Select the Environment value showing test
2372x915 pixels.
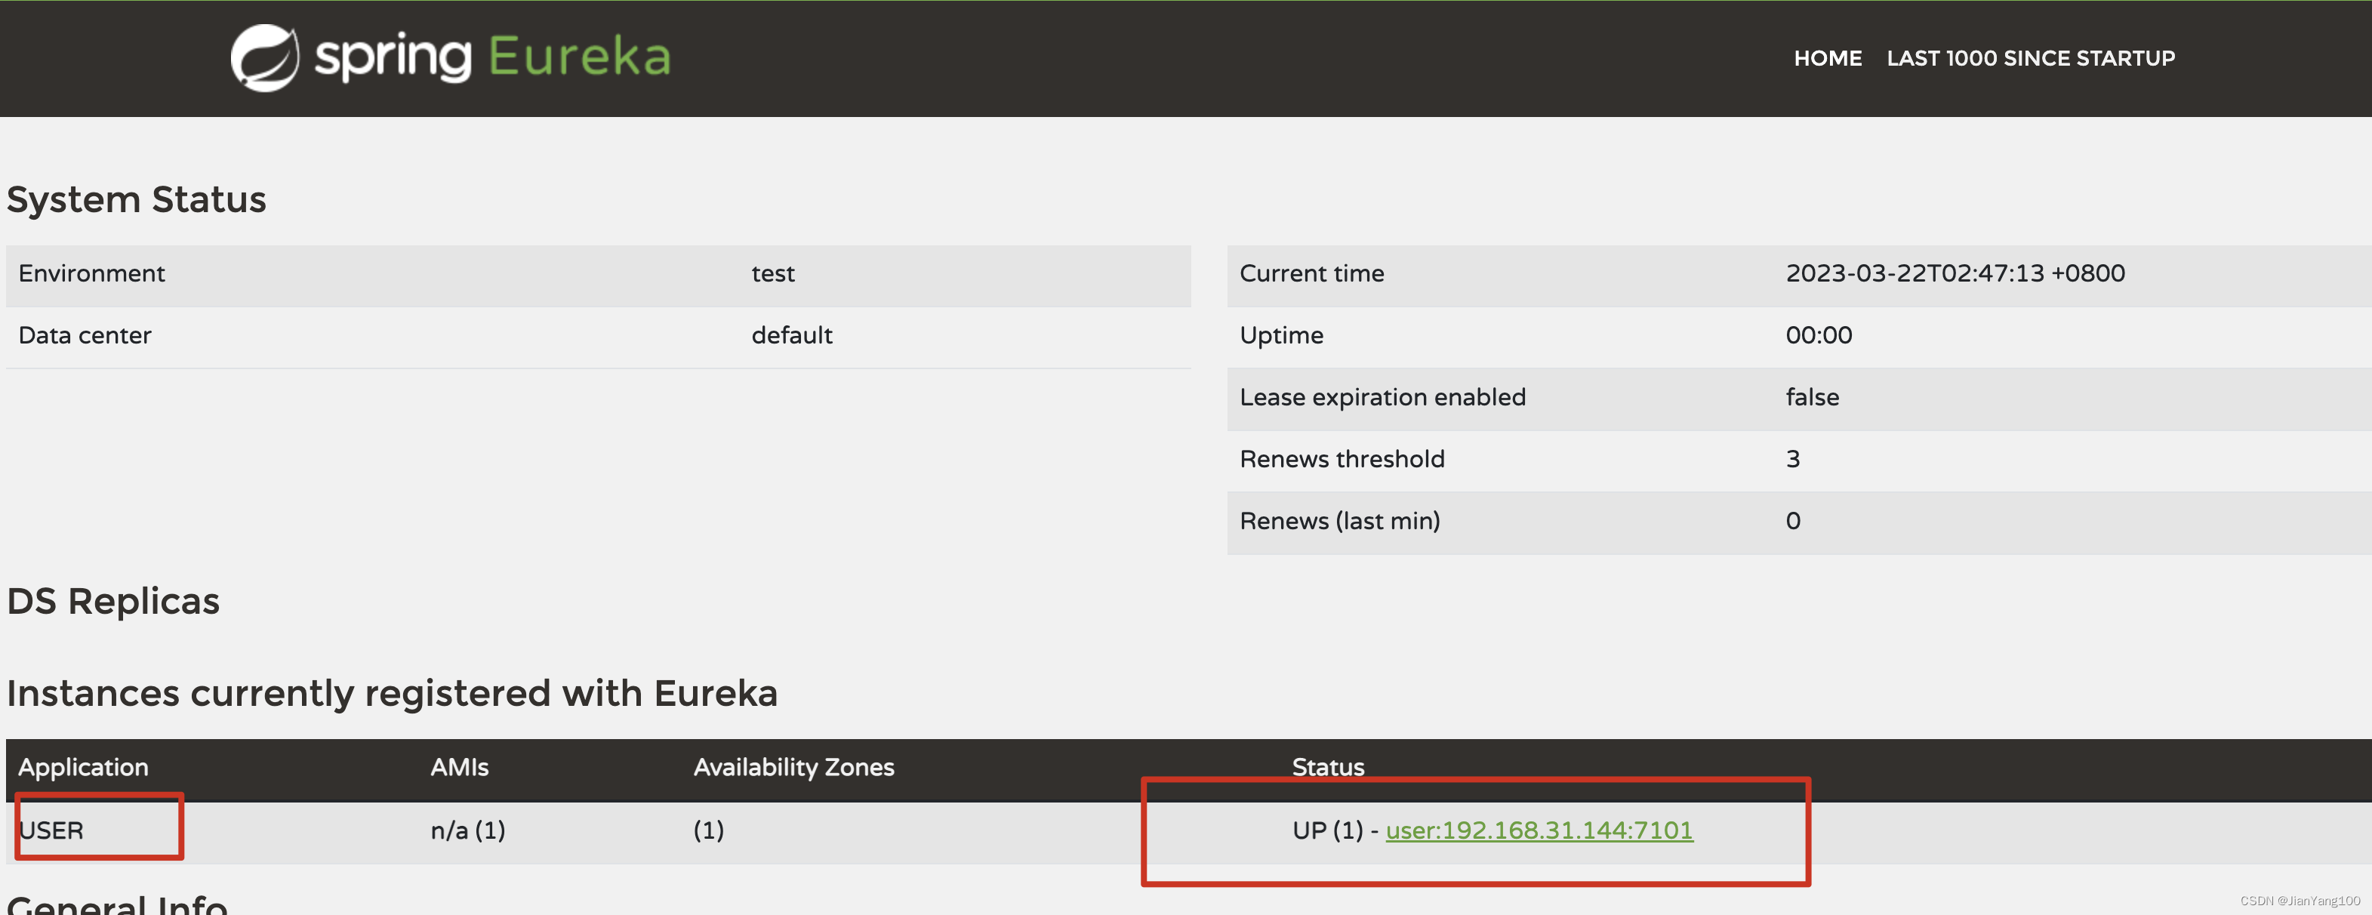(x=772, y=273)
